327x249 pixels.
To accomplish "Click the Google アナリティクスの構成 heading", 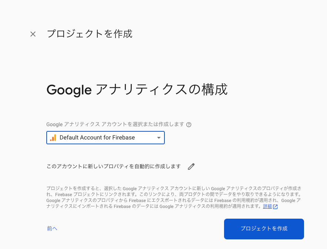I will (137, 90).
